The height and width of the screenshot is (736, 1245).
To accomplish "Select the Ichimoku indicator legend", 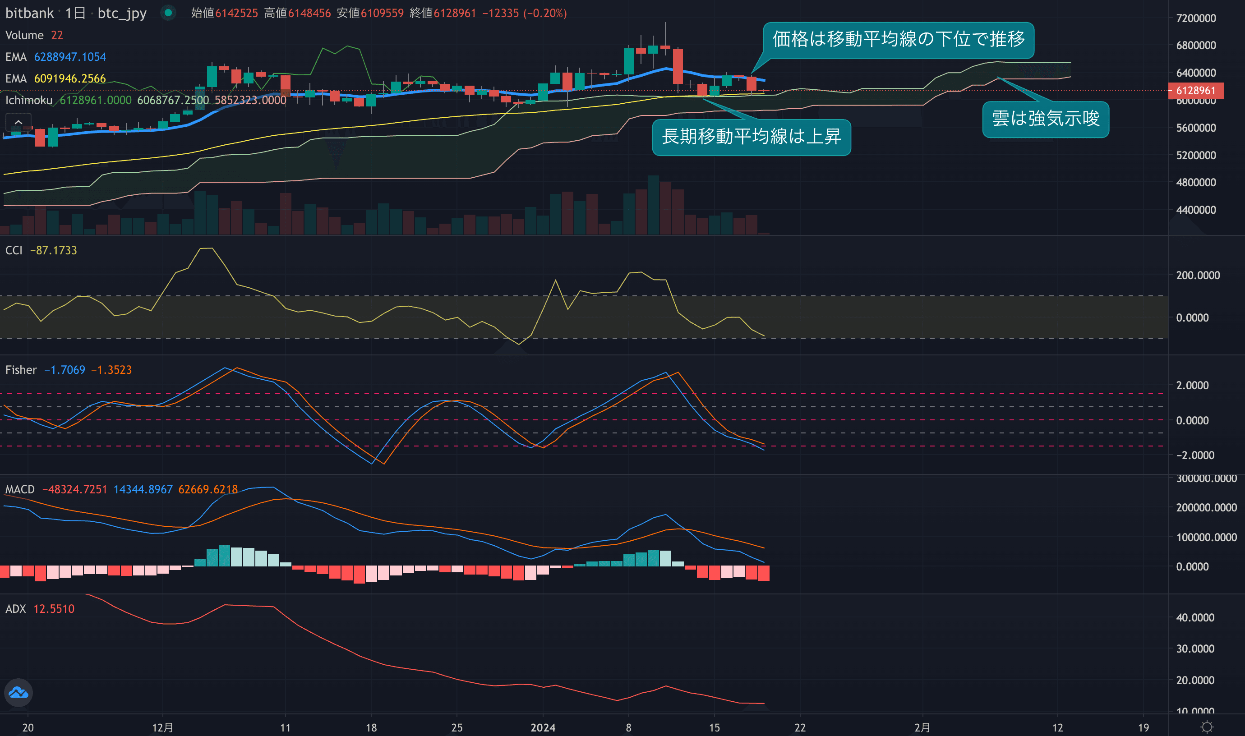I will click(x=29, y=100).
